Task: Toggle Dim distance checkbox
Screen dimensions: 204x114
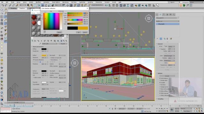Action: [x=50, y=60]
